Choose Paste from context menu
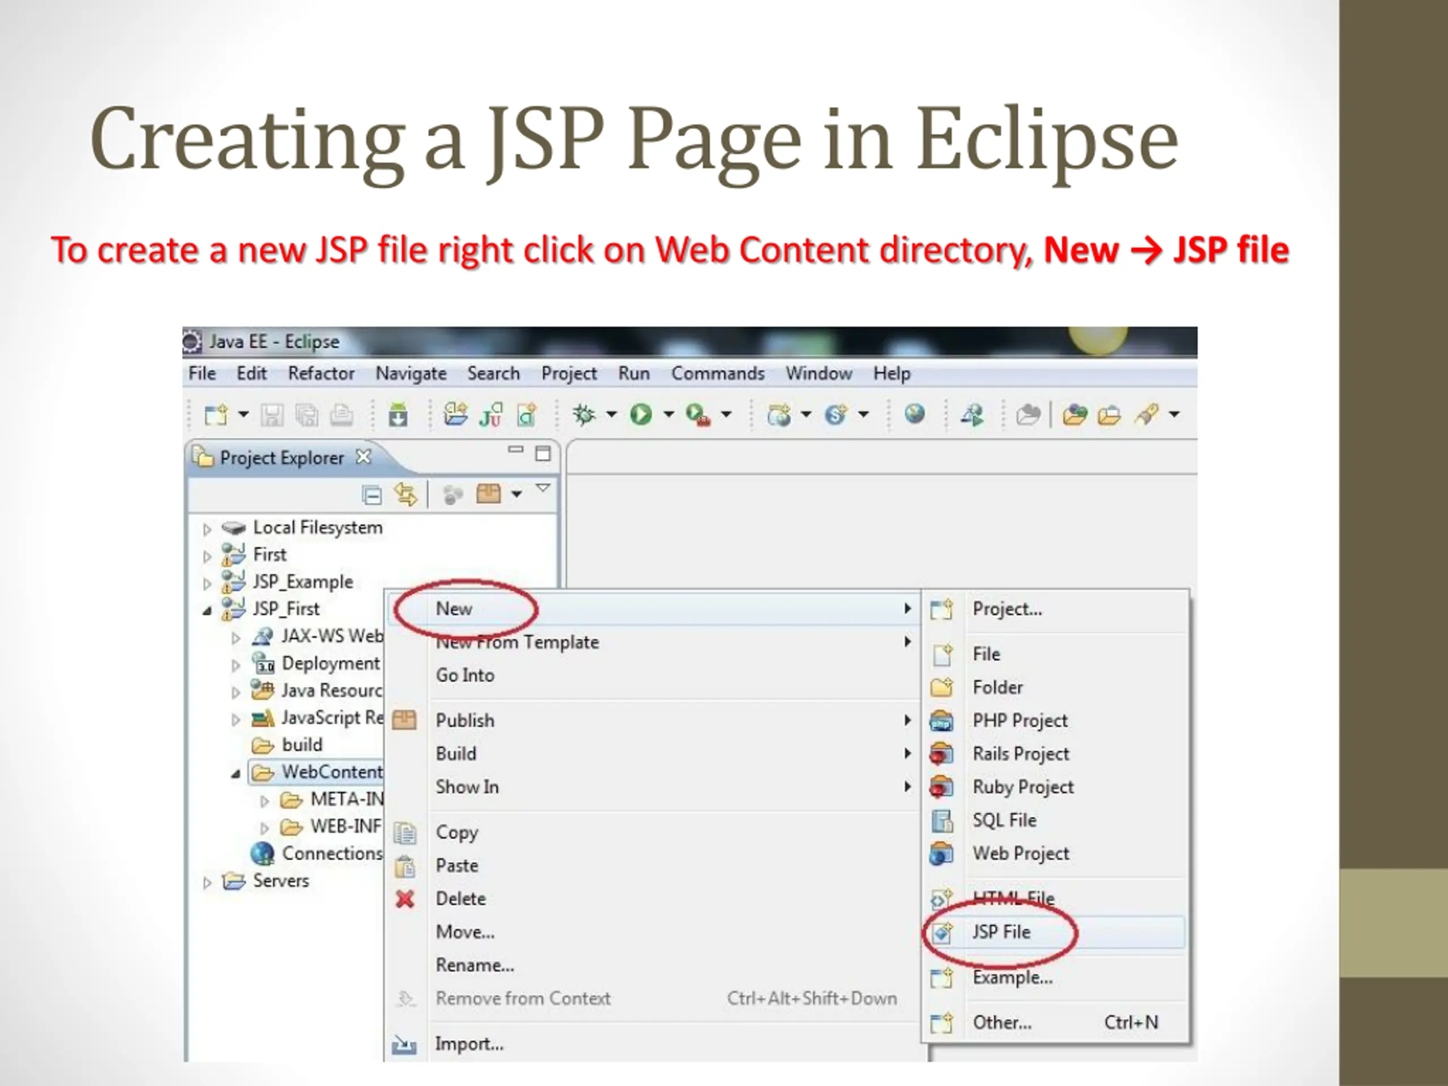This screenshot has width=1448, height=1086. coord(654,865)
